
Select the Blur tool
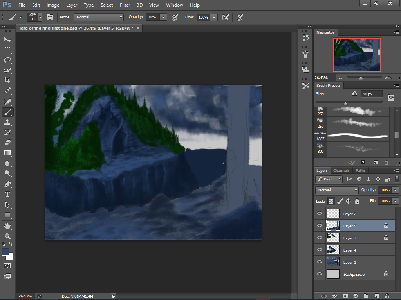[x=7, y=163]
